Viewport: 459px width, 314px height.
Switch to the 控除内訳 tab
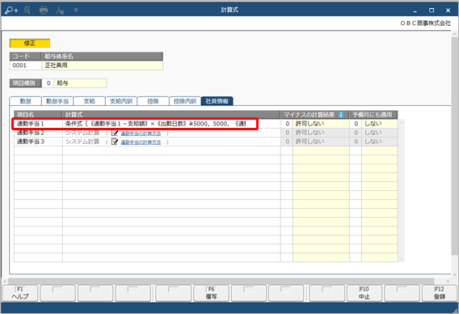tap(185, 101)
